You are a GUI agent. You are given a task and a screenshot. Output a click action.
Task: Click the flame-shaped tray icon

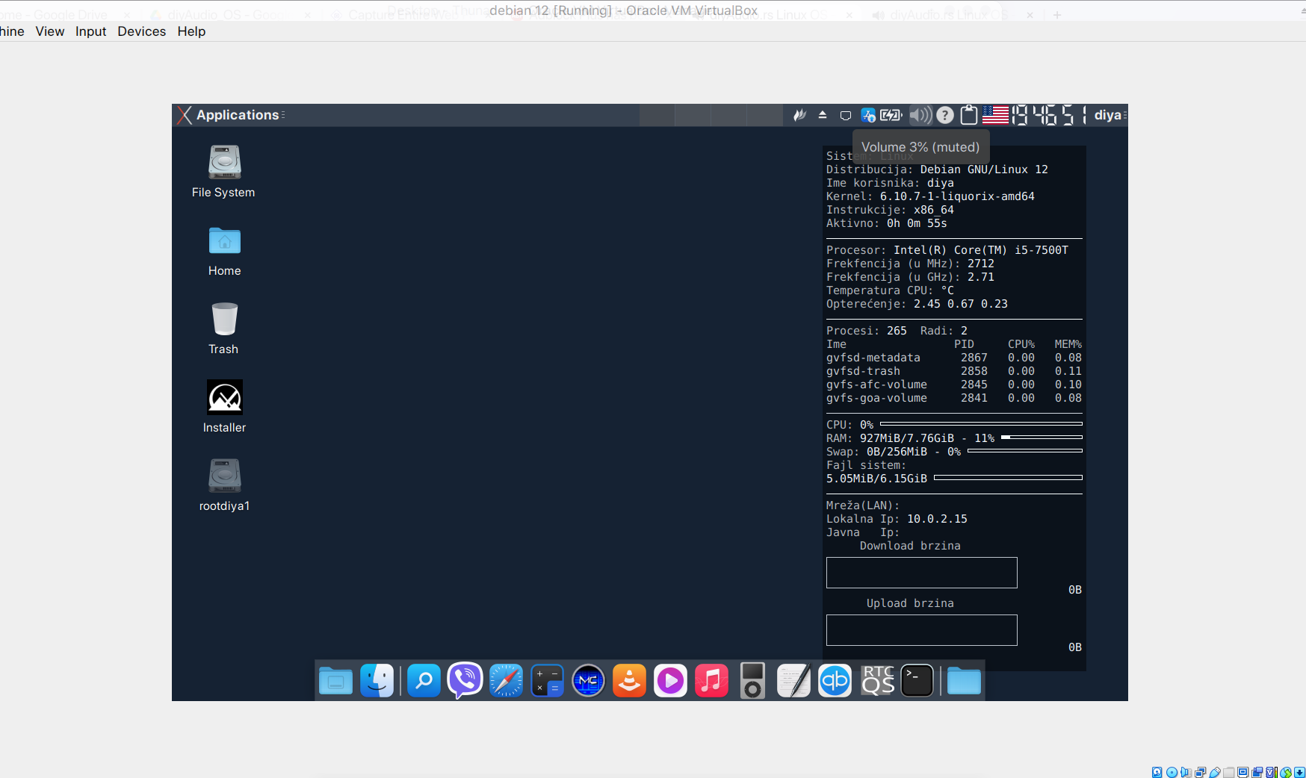[799, 115]
